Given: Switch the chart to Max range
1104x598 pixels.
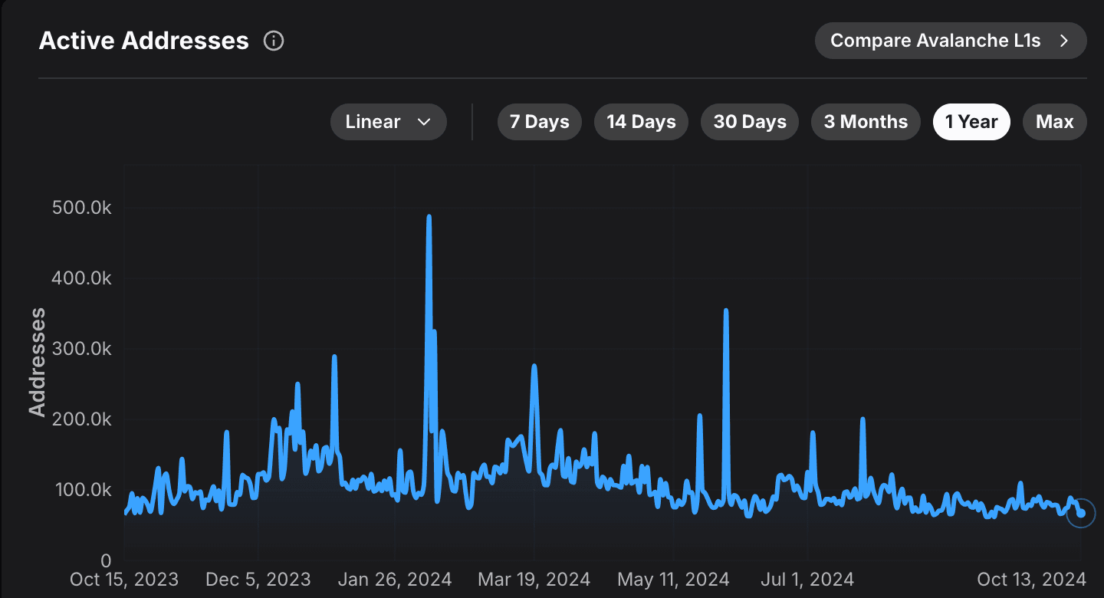Looking at the screenshot, I should coord(1054,122).
